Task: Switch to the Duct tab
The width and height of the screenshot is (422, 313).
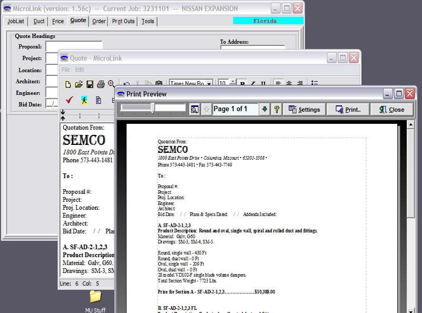Action: 39,21
